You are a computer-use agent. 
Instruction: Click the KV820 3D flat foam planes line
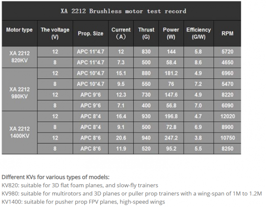pyautogui.click(x=80, y=185)
